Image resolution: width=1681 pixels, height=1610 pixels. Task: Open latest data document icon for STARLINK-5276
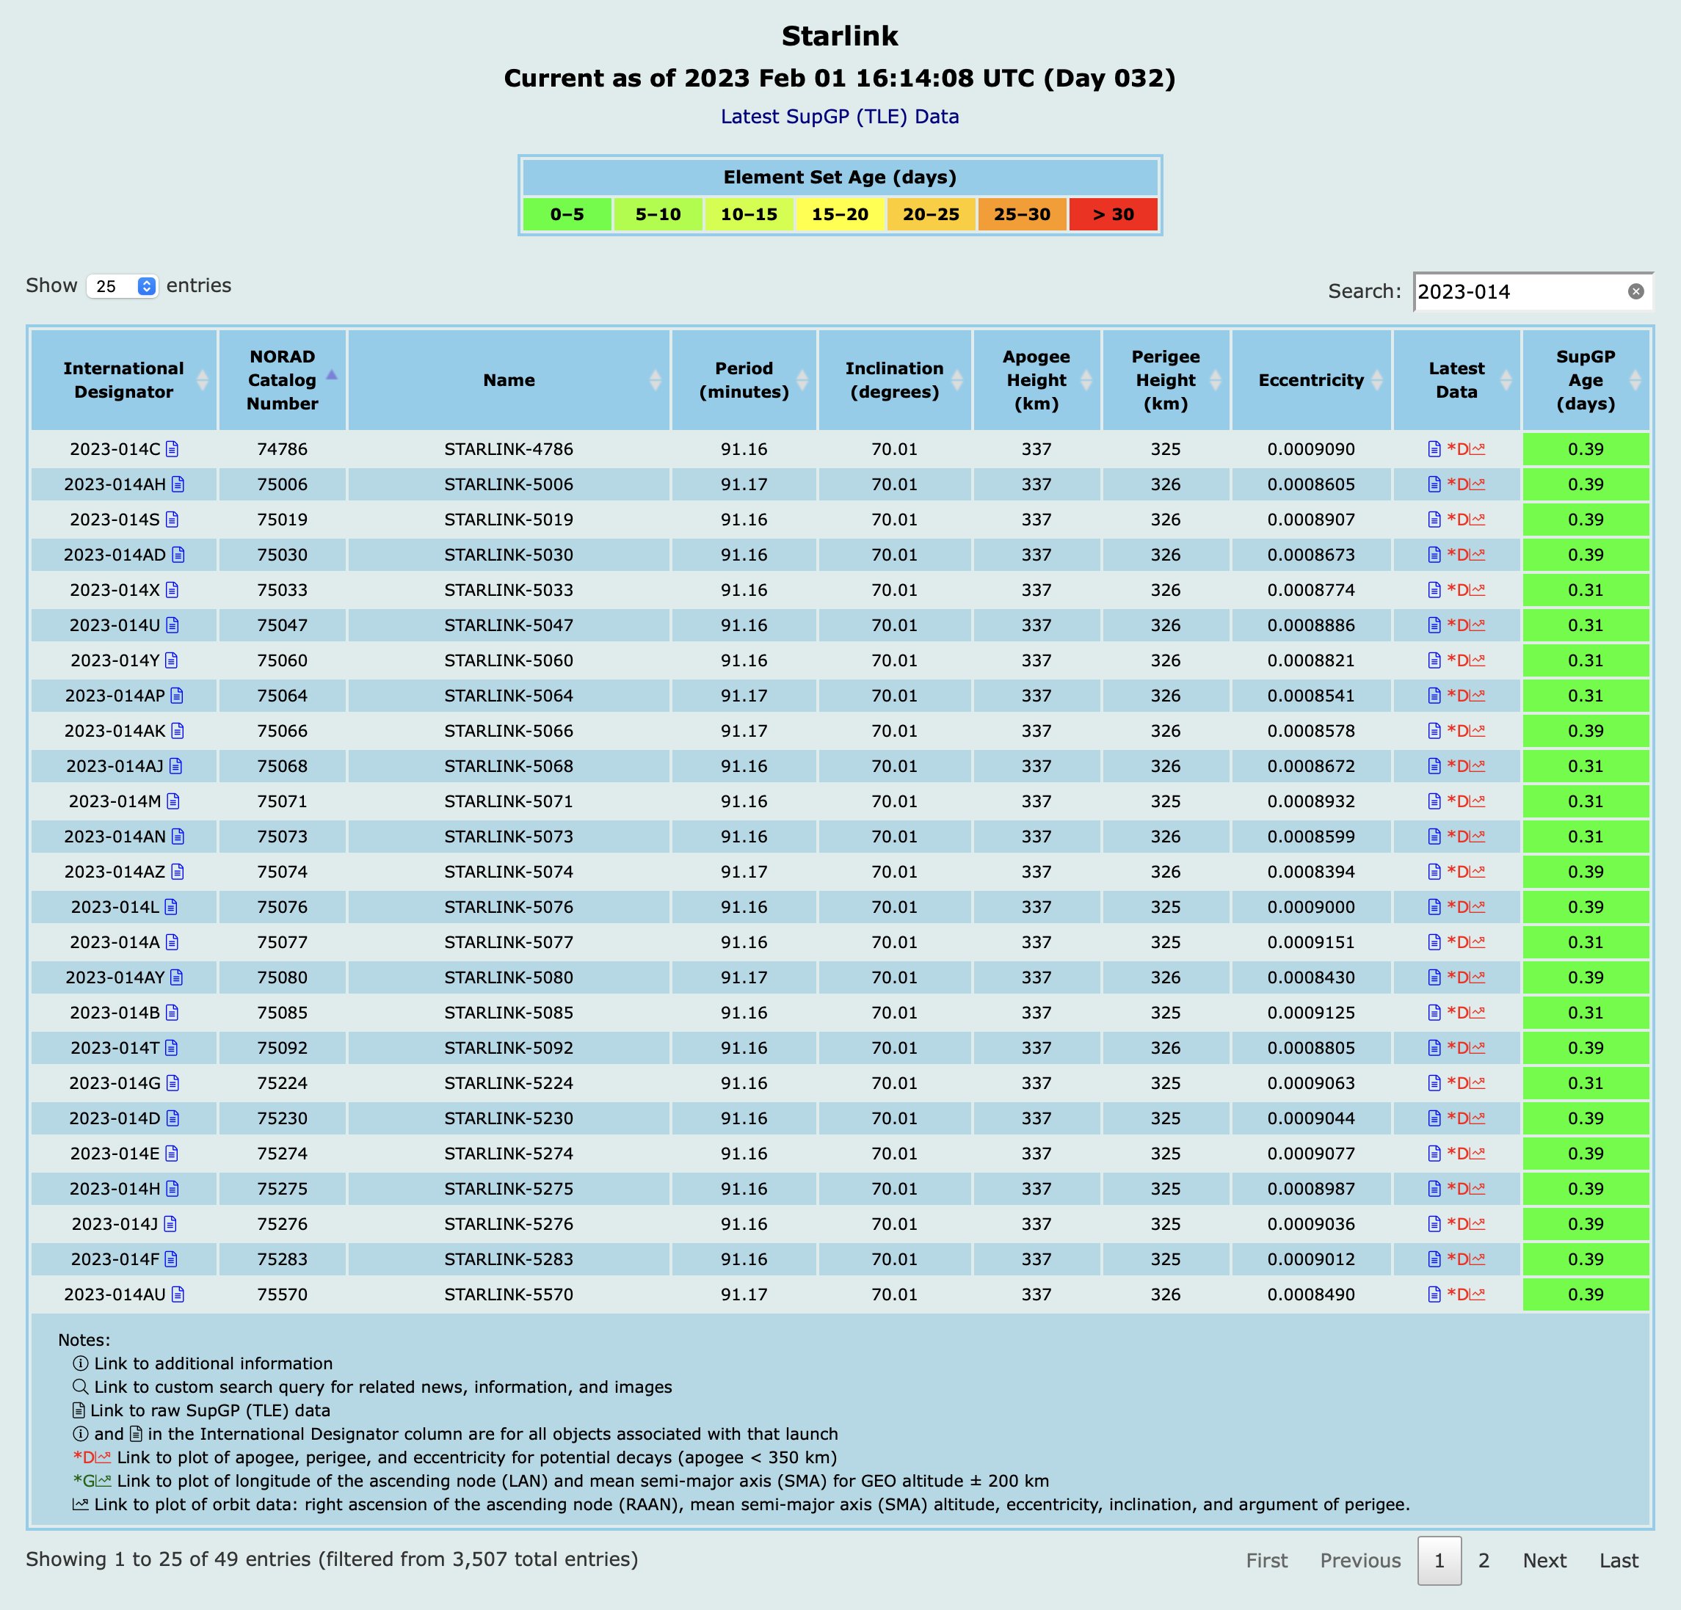[1434, 1224]
